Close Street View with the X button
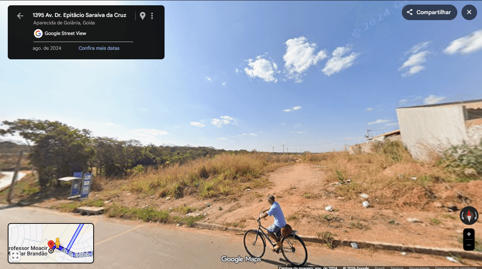Screen dimensions: 482x269 tap(469, 12)
